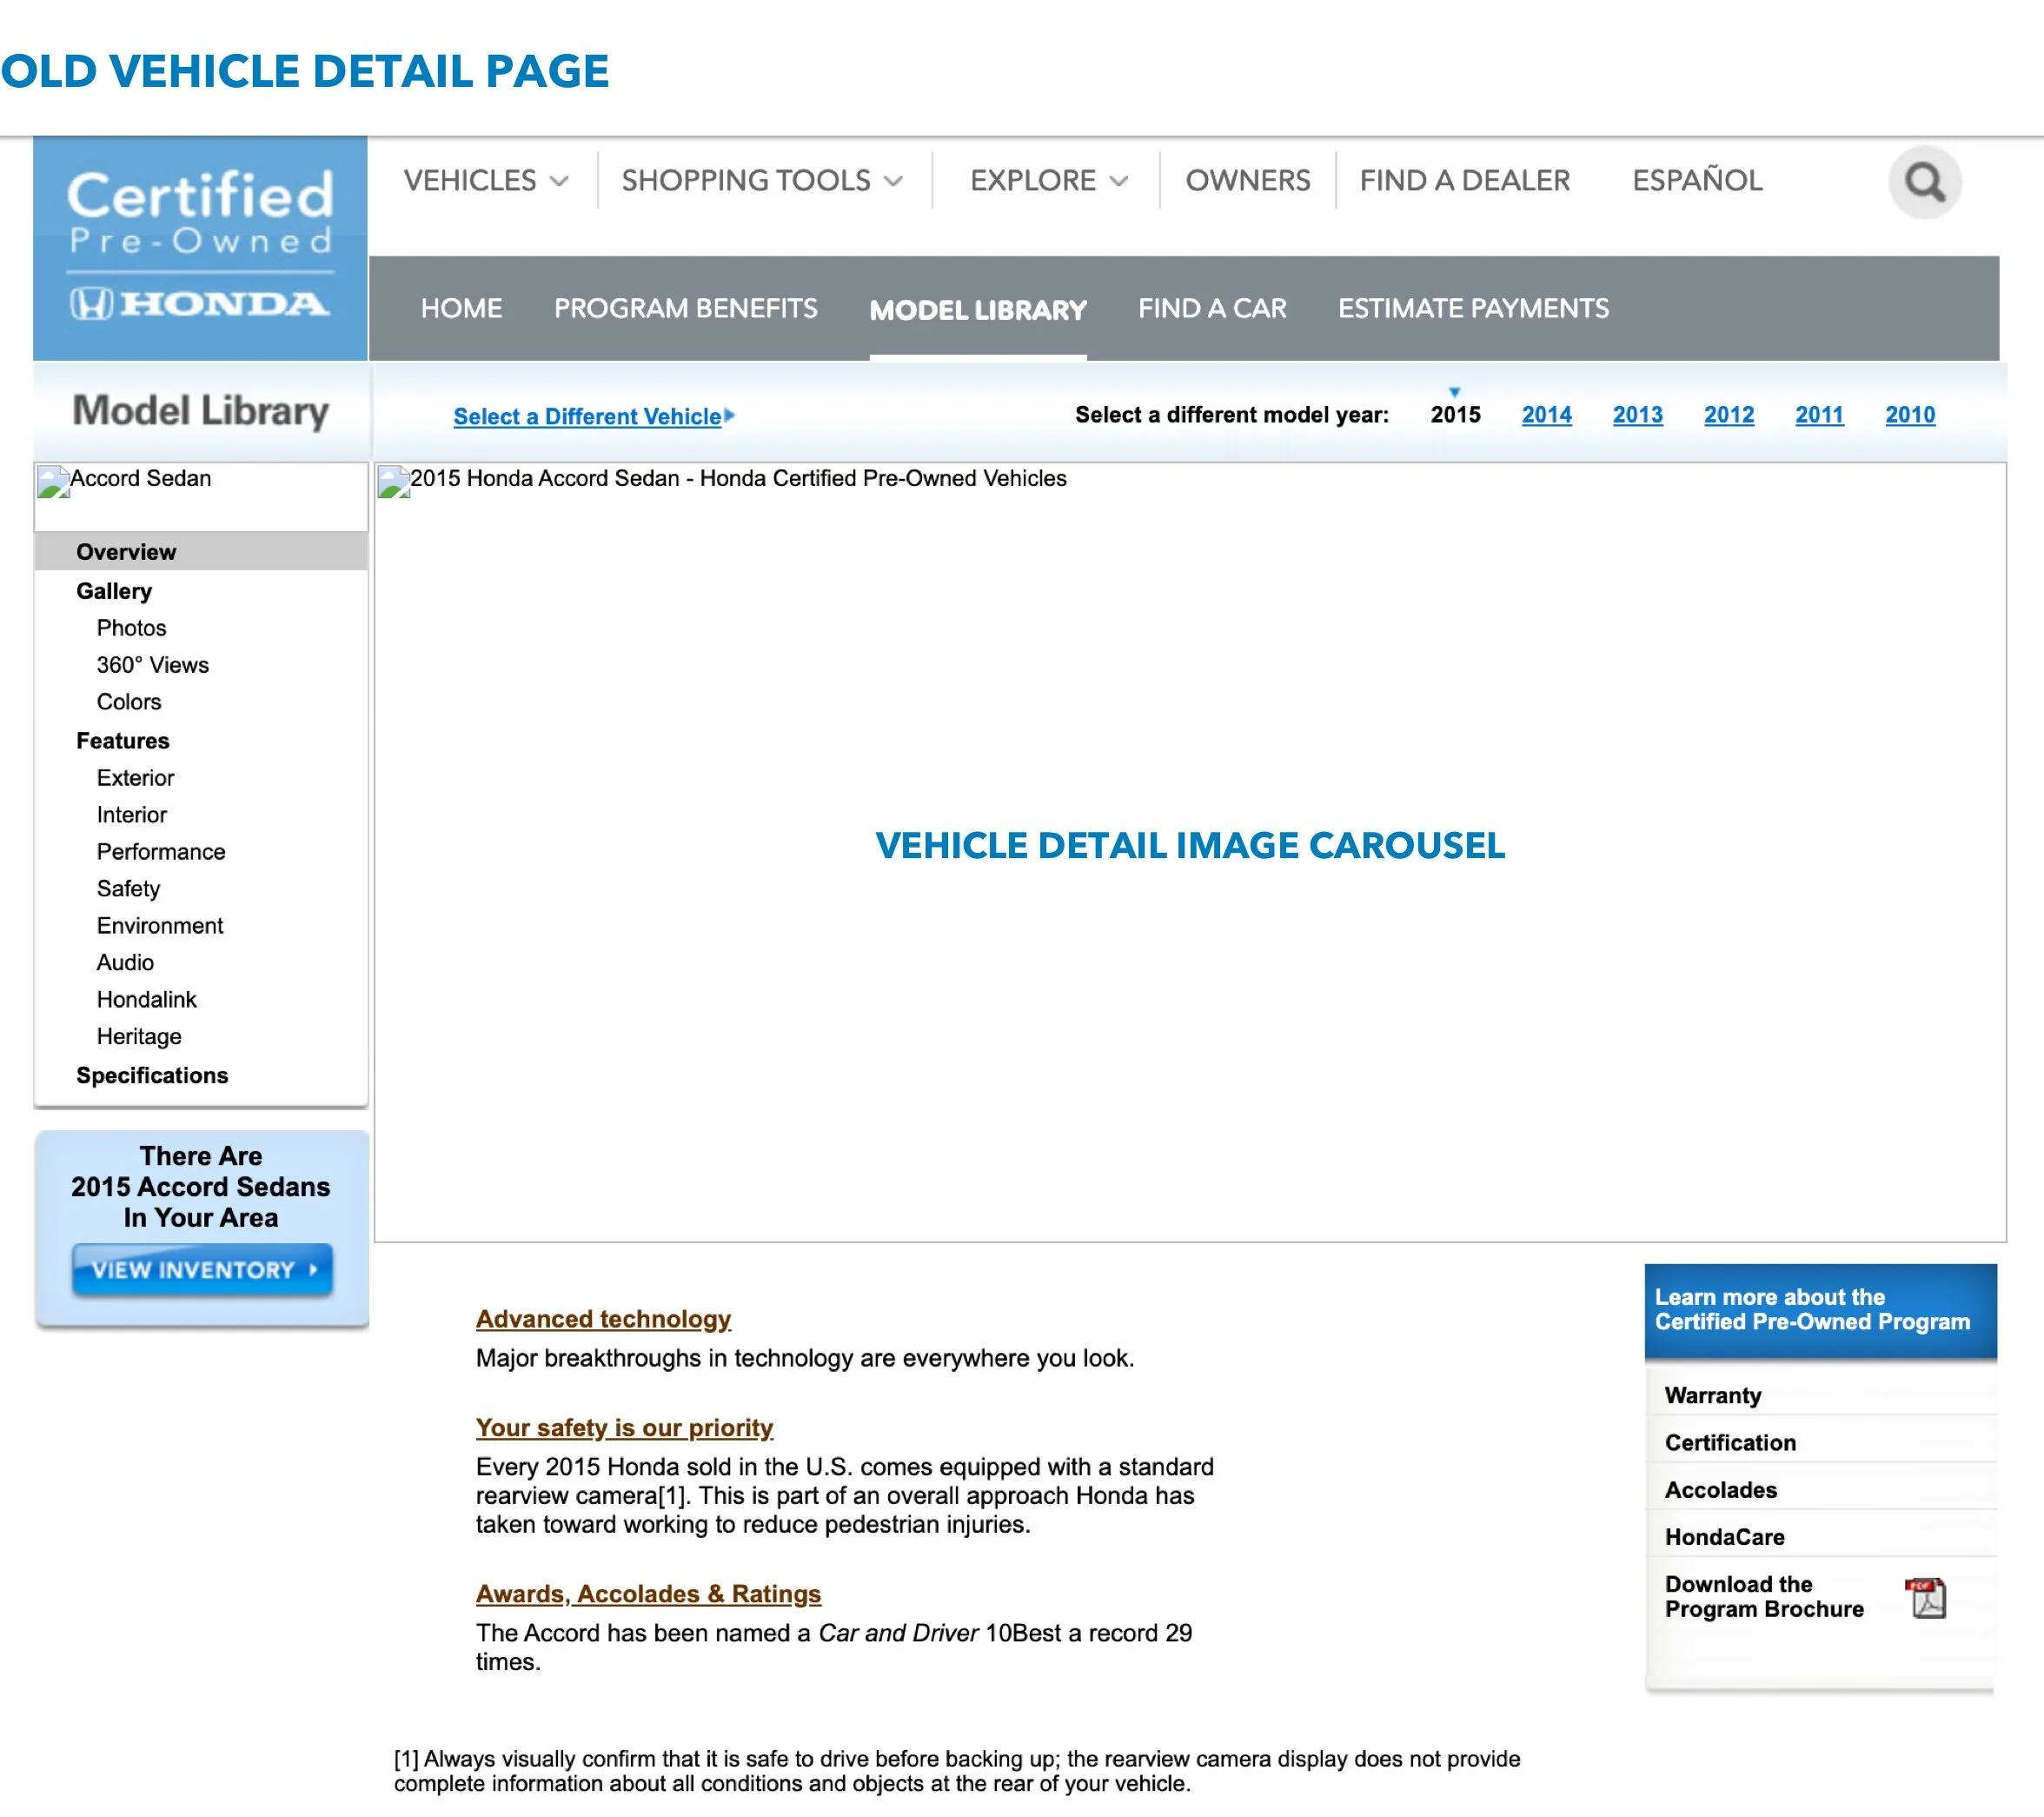Click the VIEW INVENTORY button

[202, 1269]
